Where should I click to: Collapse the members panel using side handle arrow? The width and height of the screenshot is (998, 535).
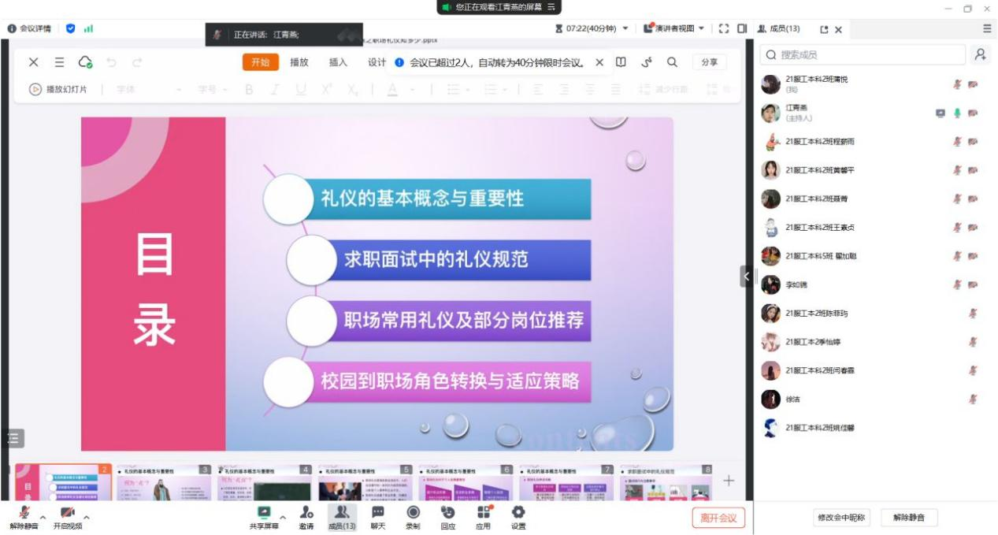point(745,277)
